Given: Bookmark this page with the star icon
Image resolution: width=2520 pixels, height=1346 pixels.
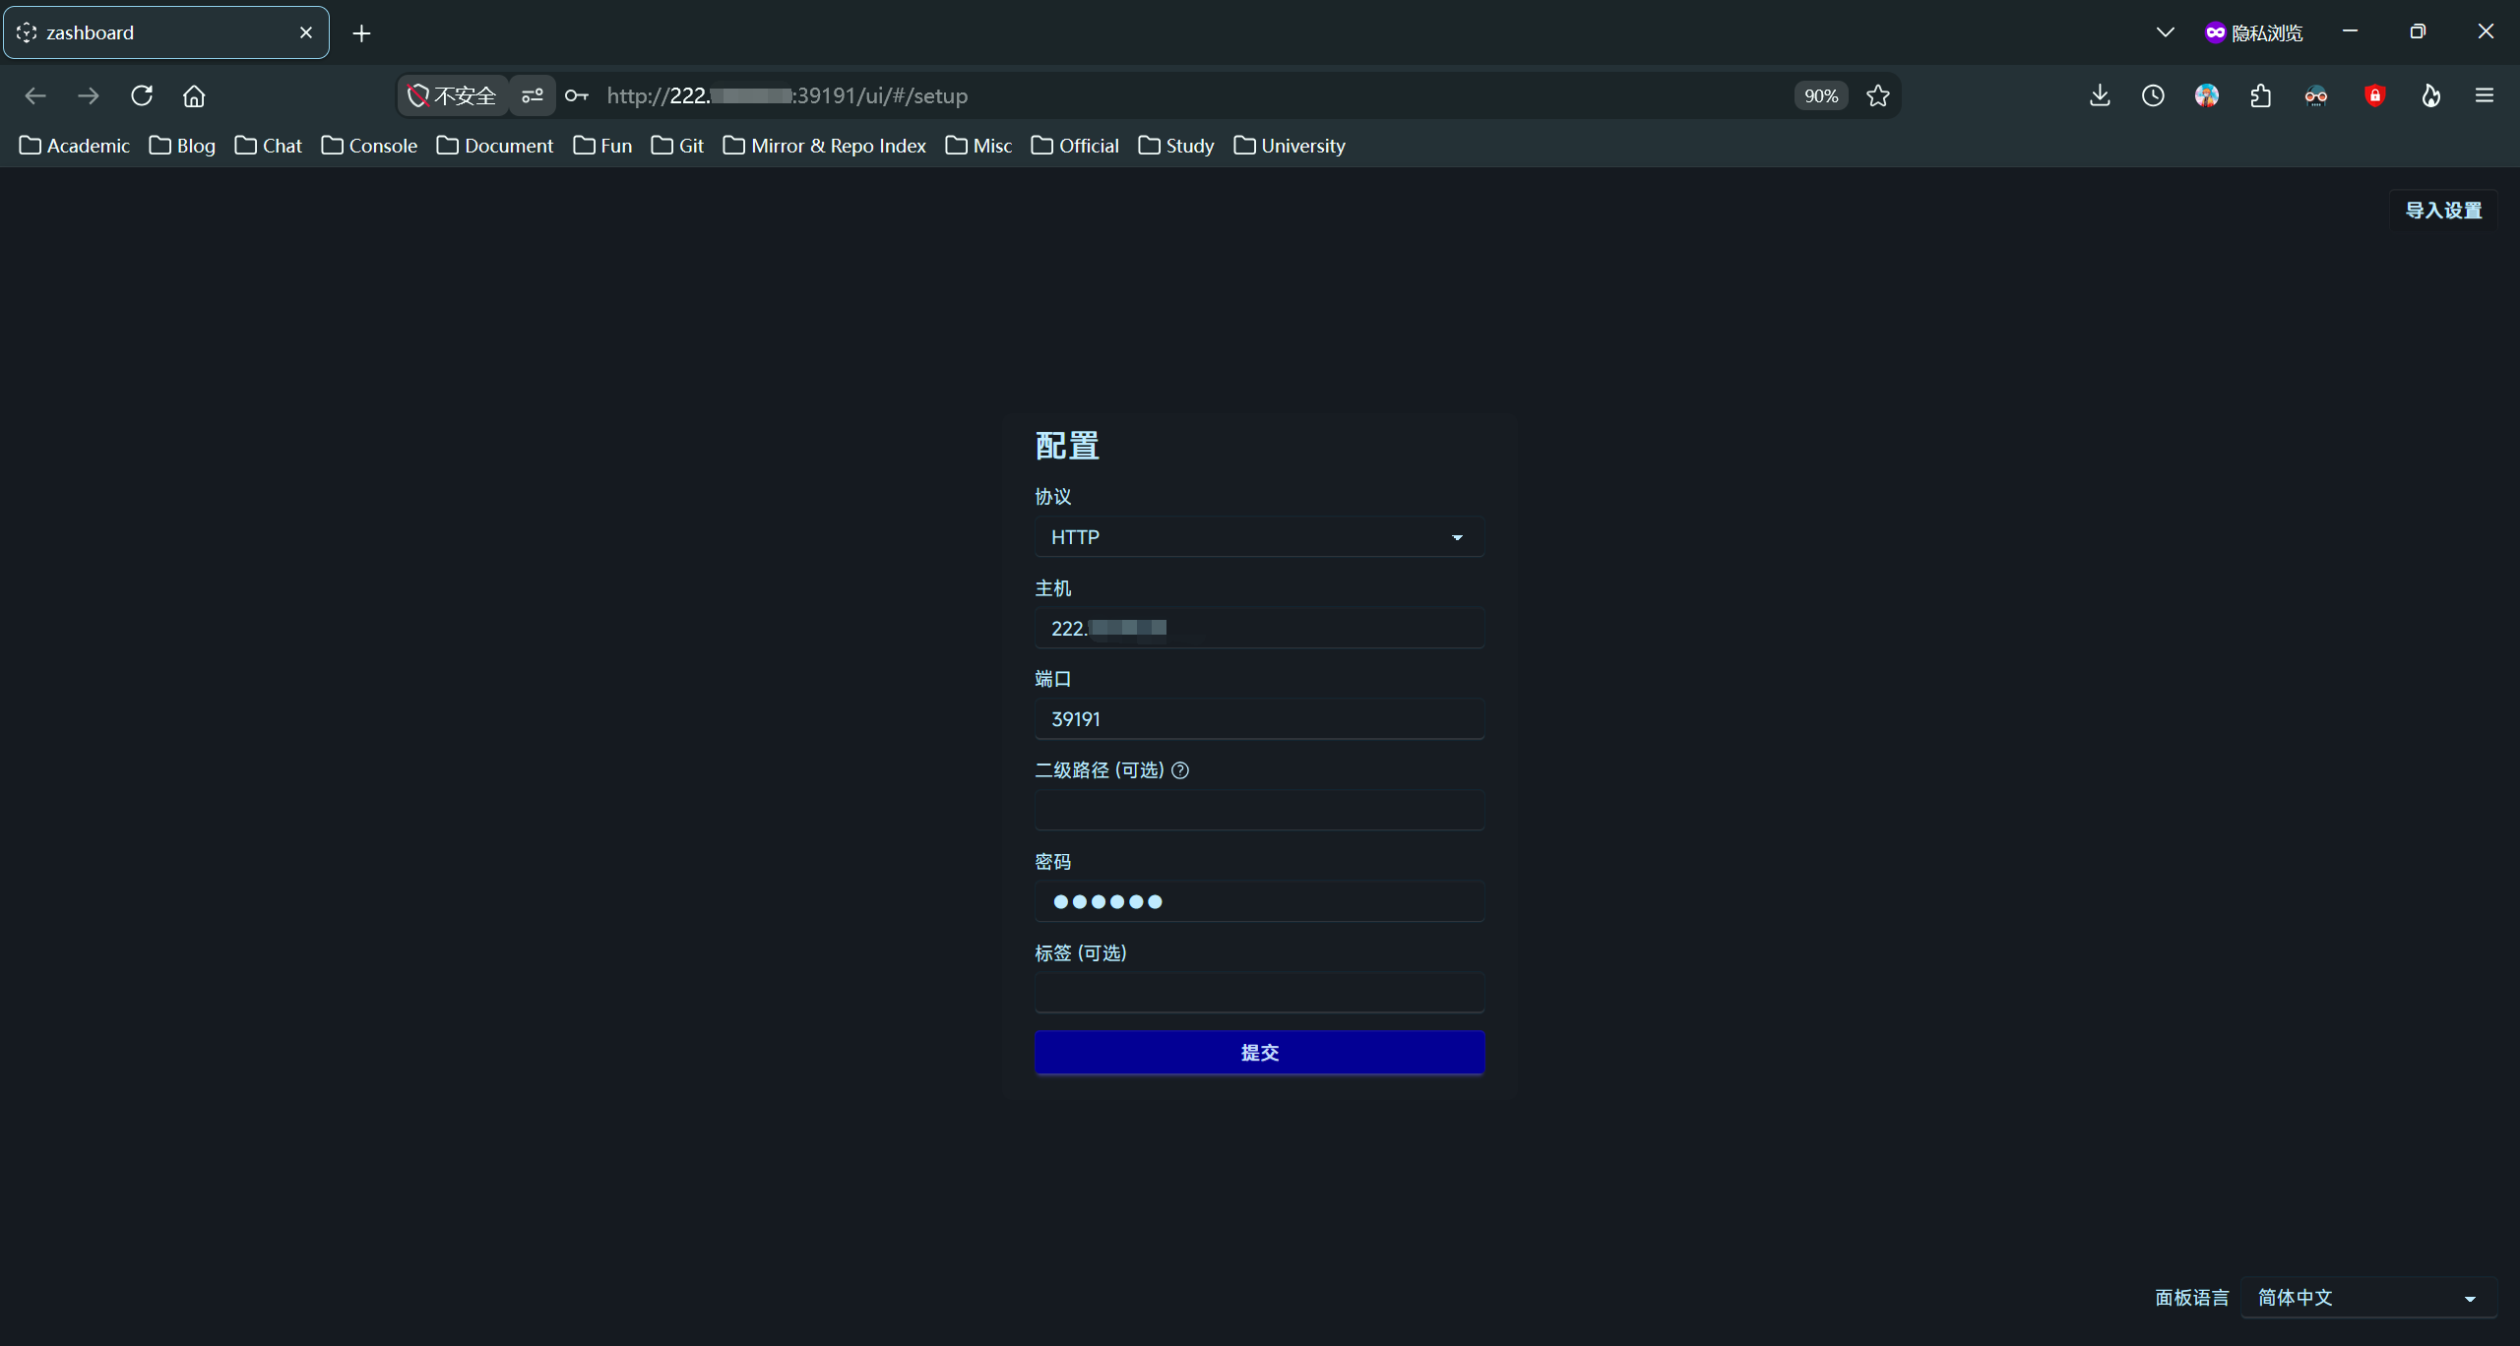Looking at the screenshot, I should (x=1878, y=95).
